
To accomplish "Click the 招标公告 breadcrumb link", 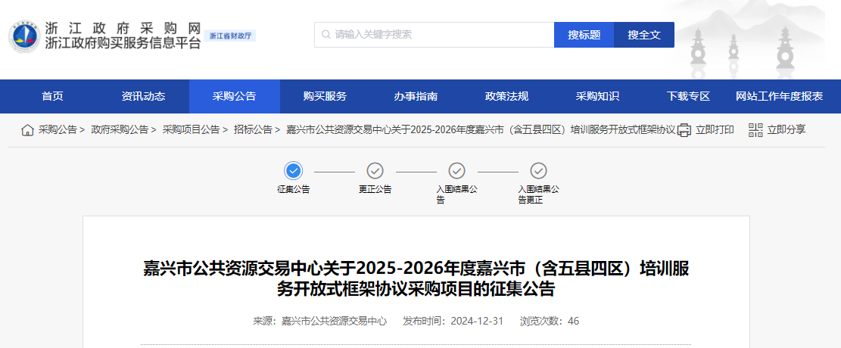I will (253, 130).
